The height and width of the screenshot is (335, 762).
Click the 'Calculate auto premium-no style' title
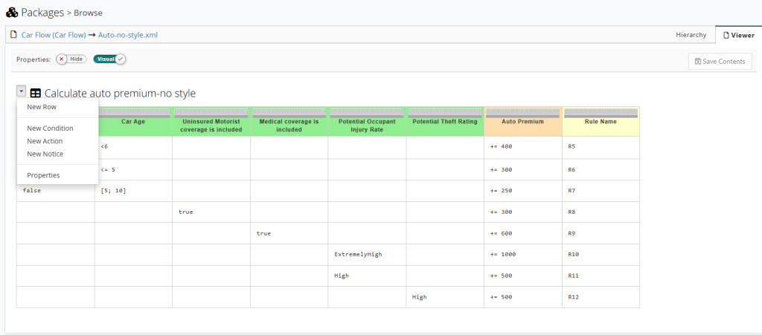click(x=120, y=93)
